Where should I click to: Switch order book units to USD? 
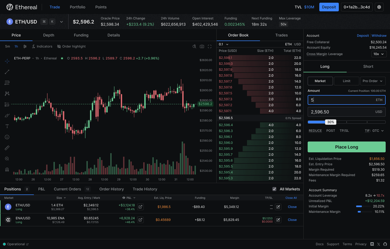click(297, 44)
